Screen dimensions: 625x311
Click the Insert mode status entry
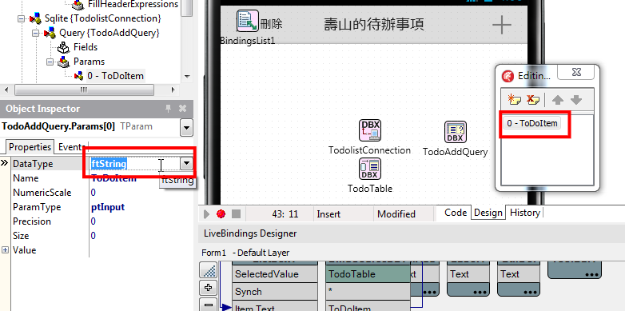point(328,214)
